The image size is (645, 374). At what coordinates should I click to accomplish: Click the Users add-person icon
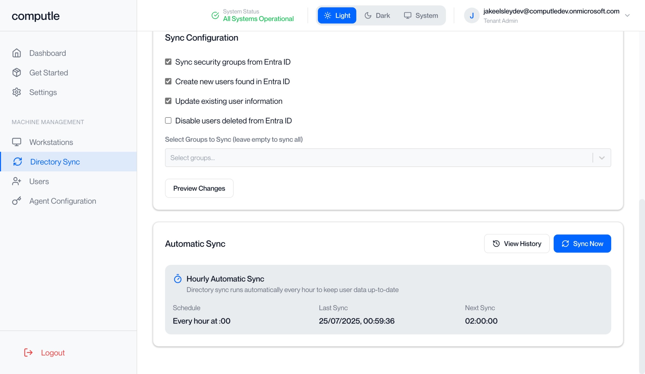point(17,181)
